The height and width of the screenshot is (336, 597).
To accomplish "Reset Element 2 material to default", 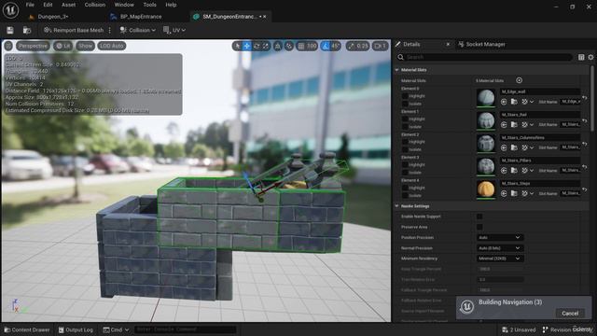I will click(x=585, y=144).
